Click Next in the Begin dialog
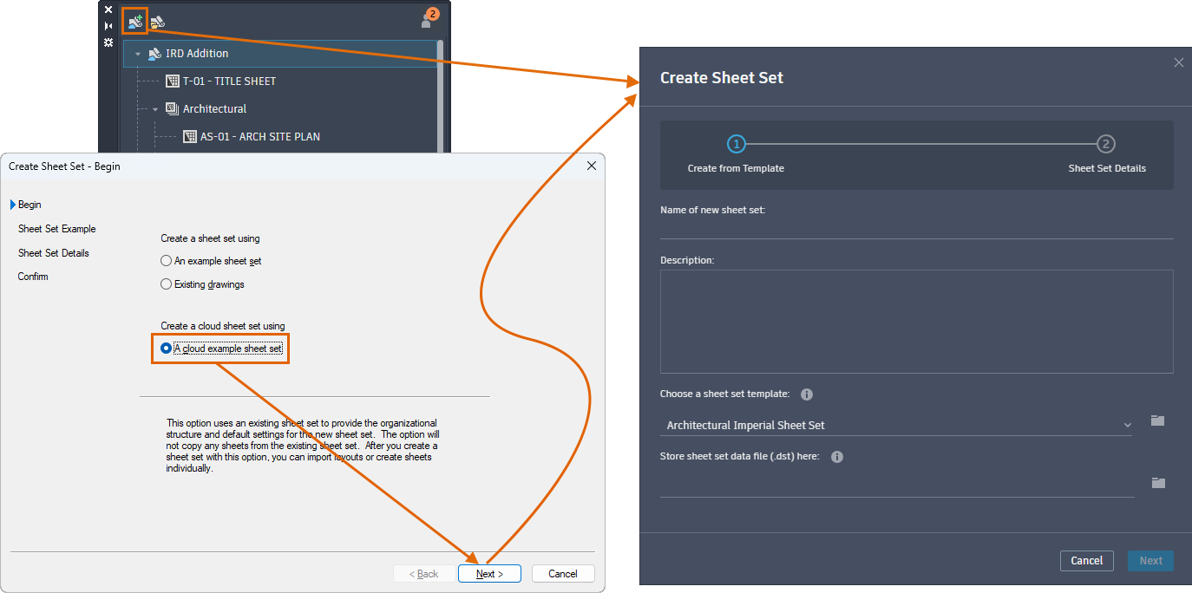Viewport: 1192px width, 593px height. click(489, 574)
